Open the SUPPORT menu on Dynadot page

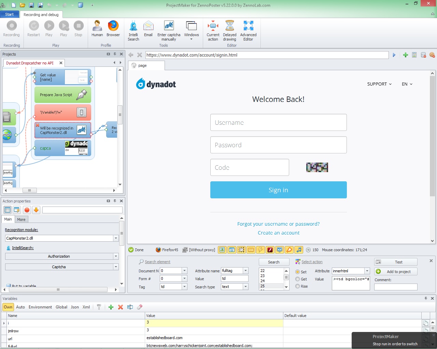coord(379,84)
